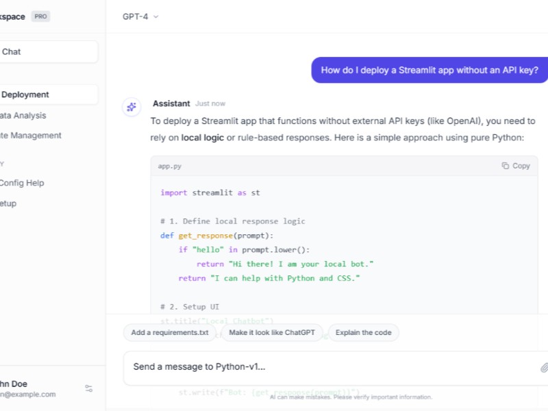
Task: Click the message input field
Action: coord(329,367)
